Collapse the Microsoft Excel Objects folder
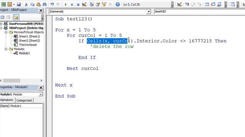This screenshot has width=245, height=137. 6,32
